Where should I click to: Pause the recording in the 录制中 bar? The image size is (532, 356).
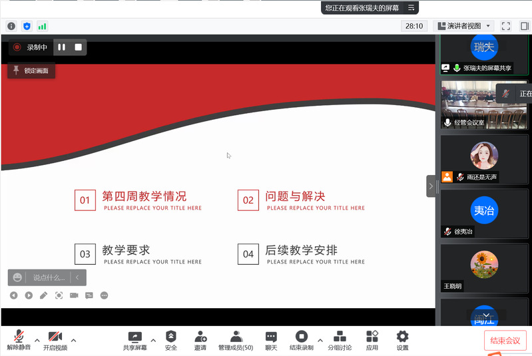click(x=62, y=47)
